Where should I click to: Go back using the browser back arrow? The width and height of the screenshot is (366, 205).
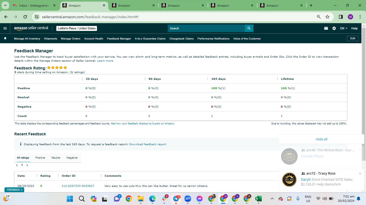(x=6, y=17)
